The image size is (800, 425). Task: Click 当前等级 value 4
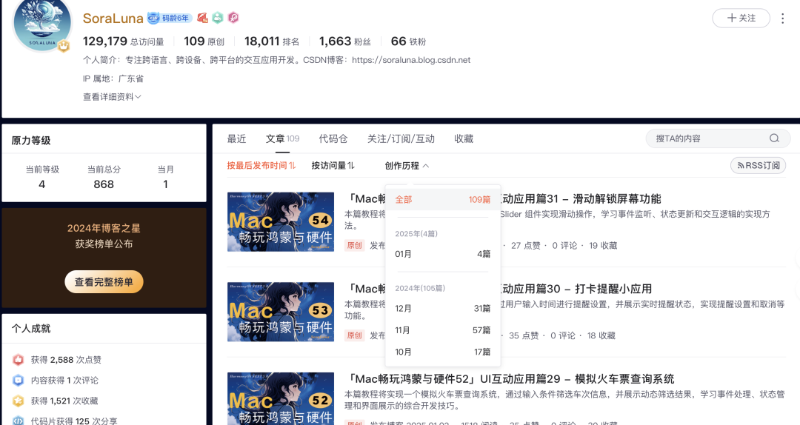[x=41, y=184]
